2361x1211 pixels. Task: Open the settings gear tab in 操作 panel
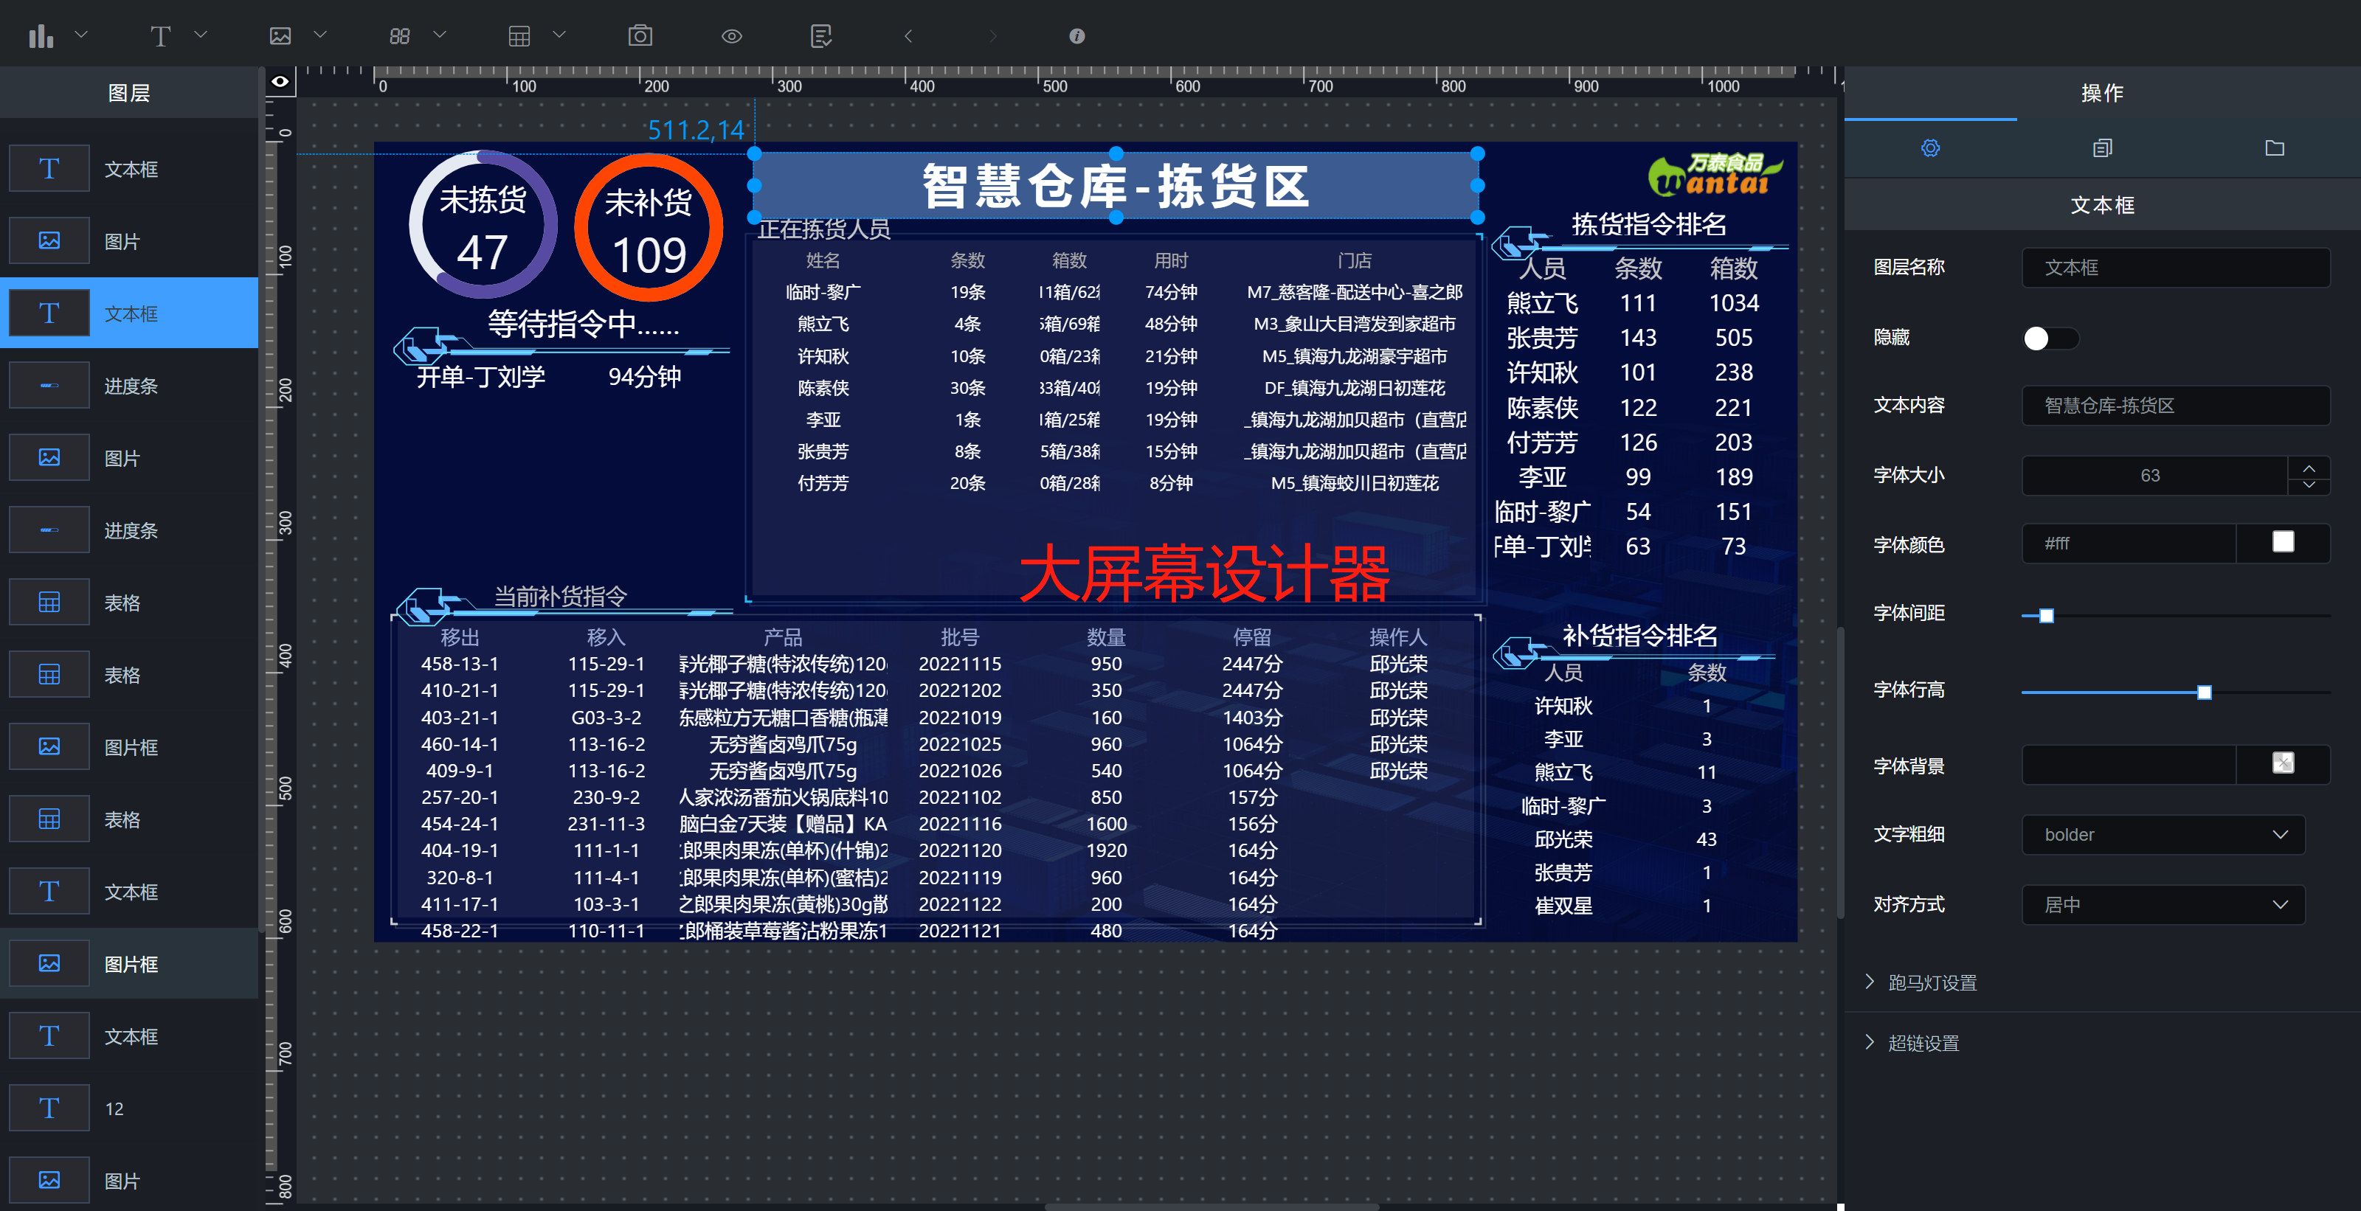pyautogui.click(x=1930, y=148)
